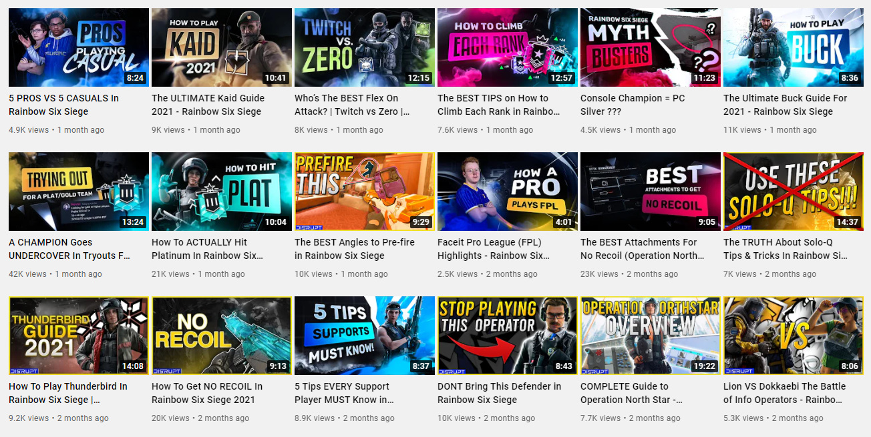Click the '21K views • 1 month ago' text
This screenshot has height=437, width=871.
click(198, 274)
